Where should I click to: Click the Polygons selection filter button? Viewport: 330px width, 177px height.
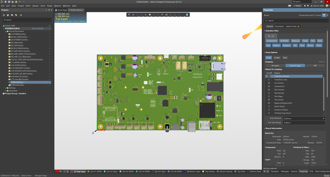[286, 45]
